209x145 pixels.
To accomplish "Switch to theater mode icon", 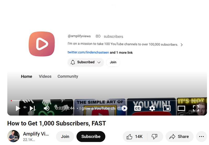I will [x=181, y=108].
